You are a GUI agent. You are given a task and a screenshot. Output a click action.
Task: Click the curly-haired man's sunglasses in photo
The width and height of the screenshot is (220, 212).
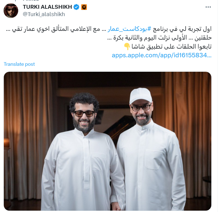84,114
